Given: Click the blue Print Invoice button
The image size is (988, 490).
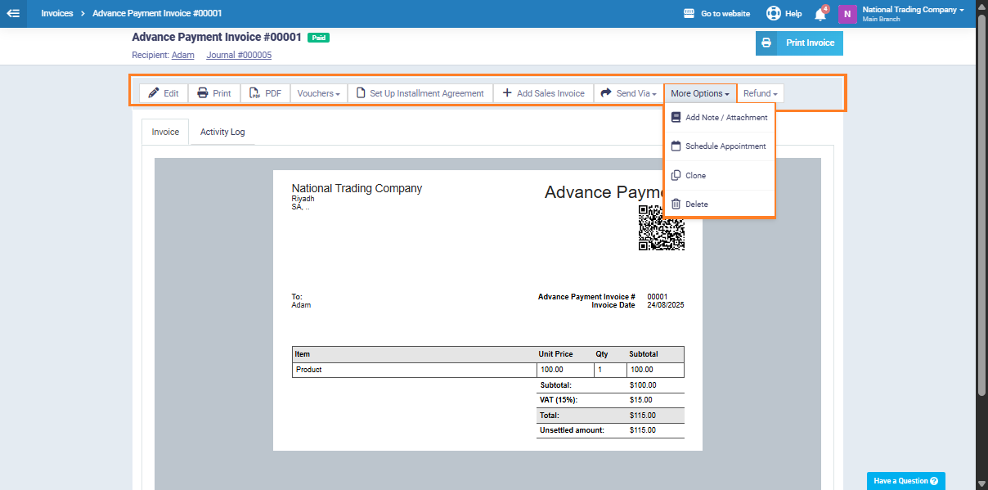Looking at the screenshot, I should click(799, 43).
